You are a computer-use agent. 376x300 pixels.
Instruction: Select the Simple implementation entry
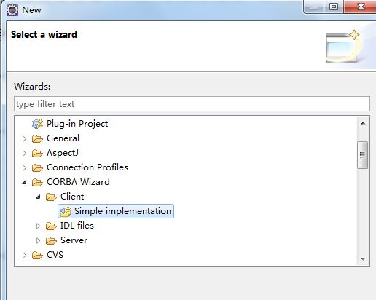click(116, 211)
